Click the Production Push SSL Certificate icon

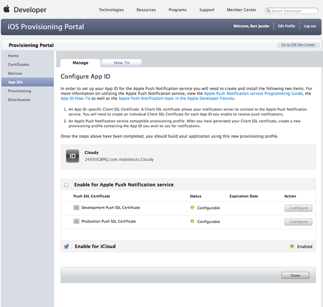(x=76, y=221)
